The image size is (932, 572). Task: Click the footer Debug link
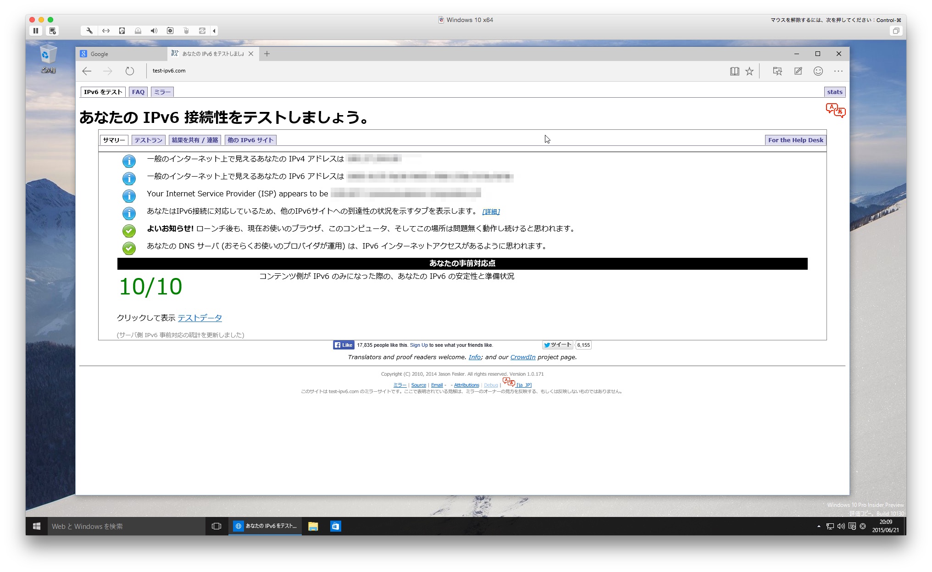coord(491,385)
